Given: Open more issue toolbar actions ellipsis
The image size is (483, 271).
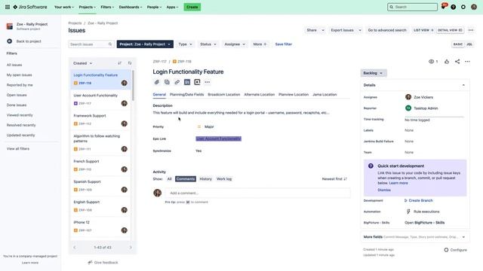Looking at the screenshot, I should click(208, 82).
